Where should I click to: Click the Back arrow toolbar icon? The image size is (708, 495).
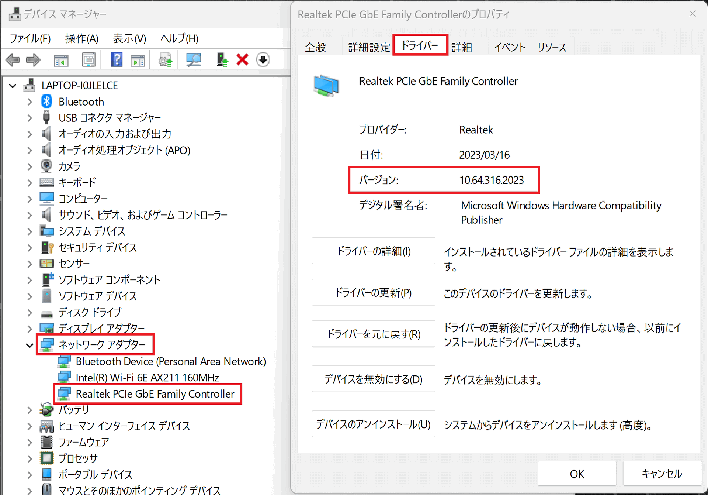(x=13, y=60)
